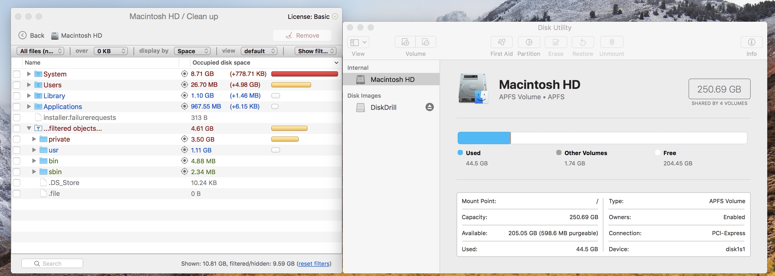Sort by the Name column header

pos(33,63)
